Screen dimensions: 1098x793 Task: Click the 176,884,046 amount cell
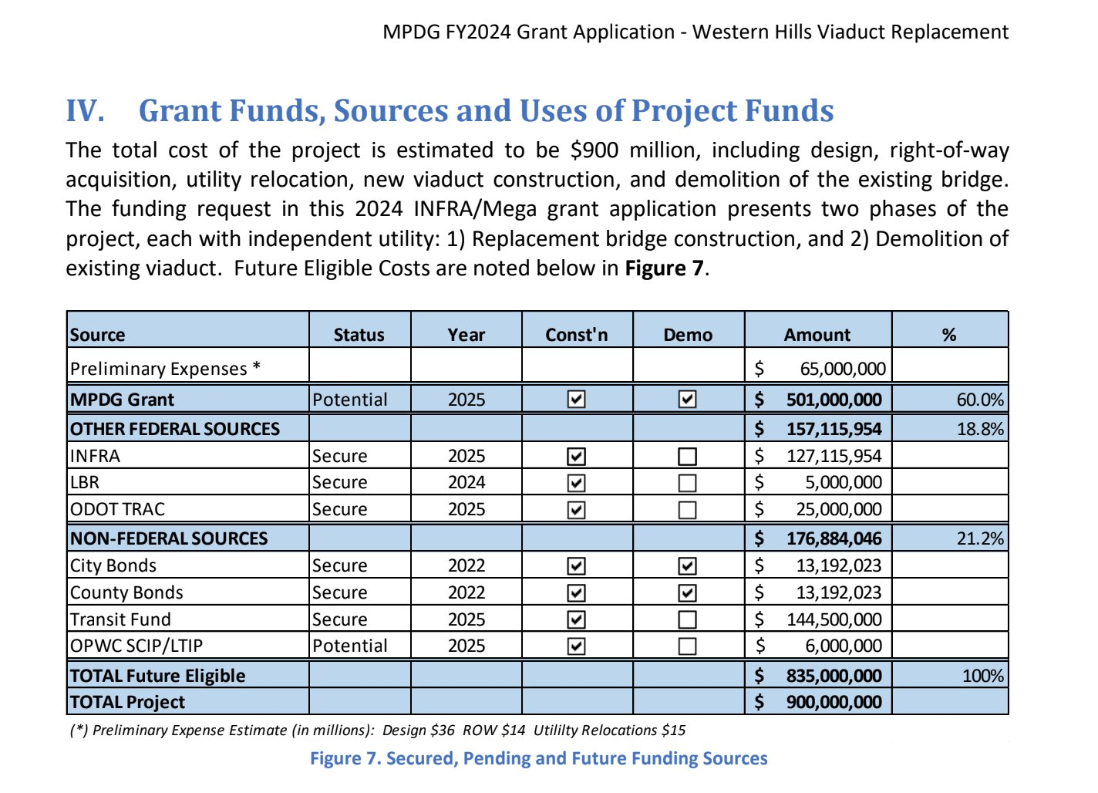[x=818, y=538]
